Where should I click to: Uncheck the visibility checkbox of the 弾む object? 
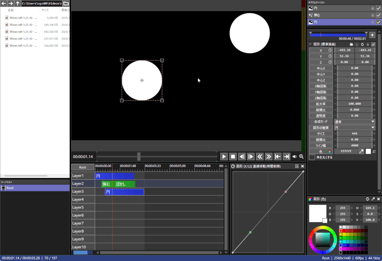coord(379,15)
